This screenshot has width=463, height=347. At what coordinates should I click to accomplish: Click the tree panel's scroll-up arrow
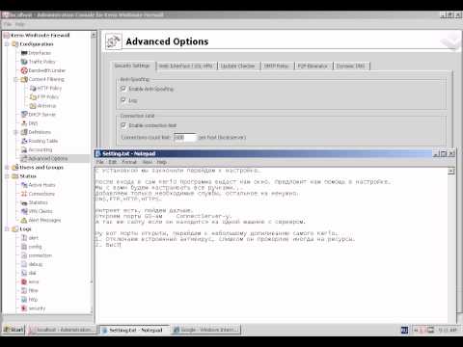click(x=94, y=35)
